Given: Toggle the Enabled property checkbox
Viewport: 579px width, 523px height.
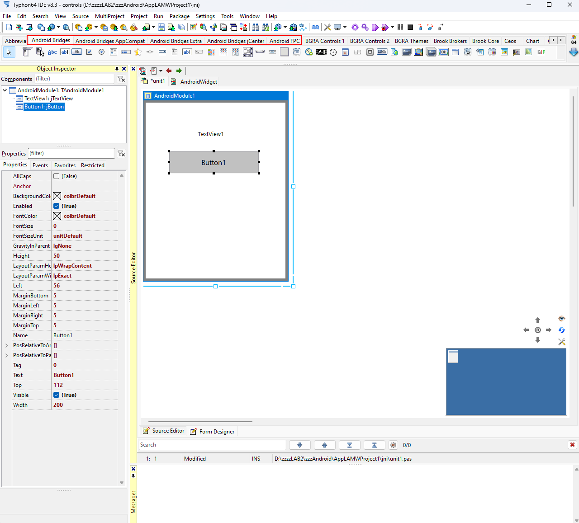Looking at the screenshot, I should pos(57,206).
